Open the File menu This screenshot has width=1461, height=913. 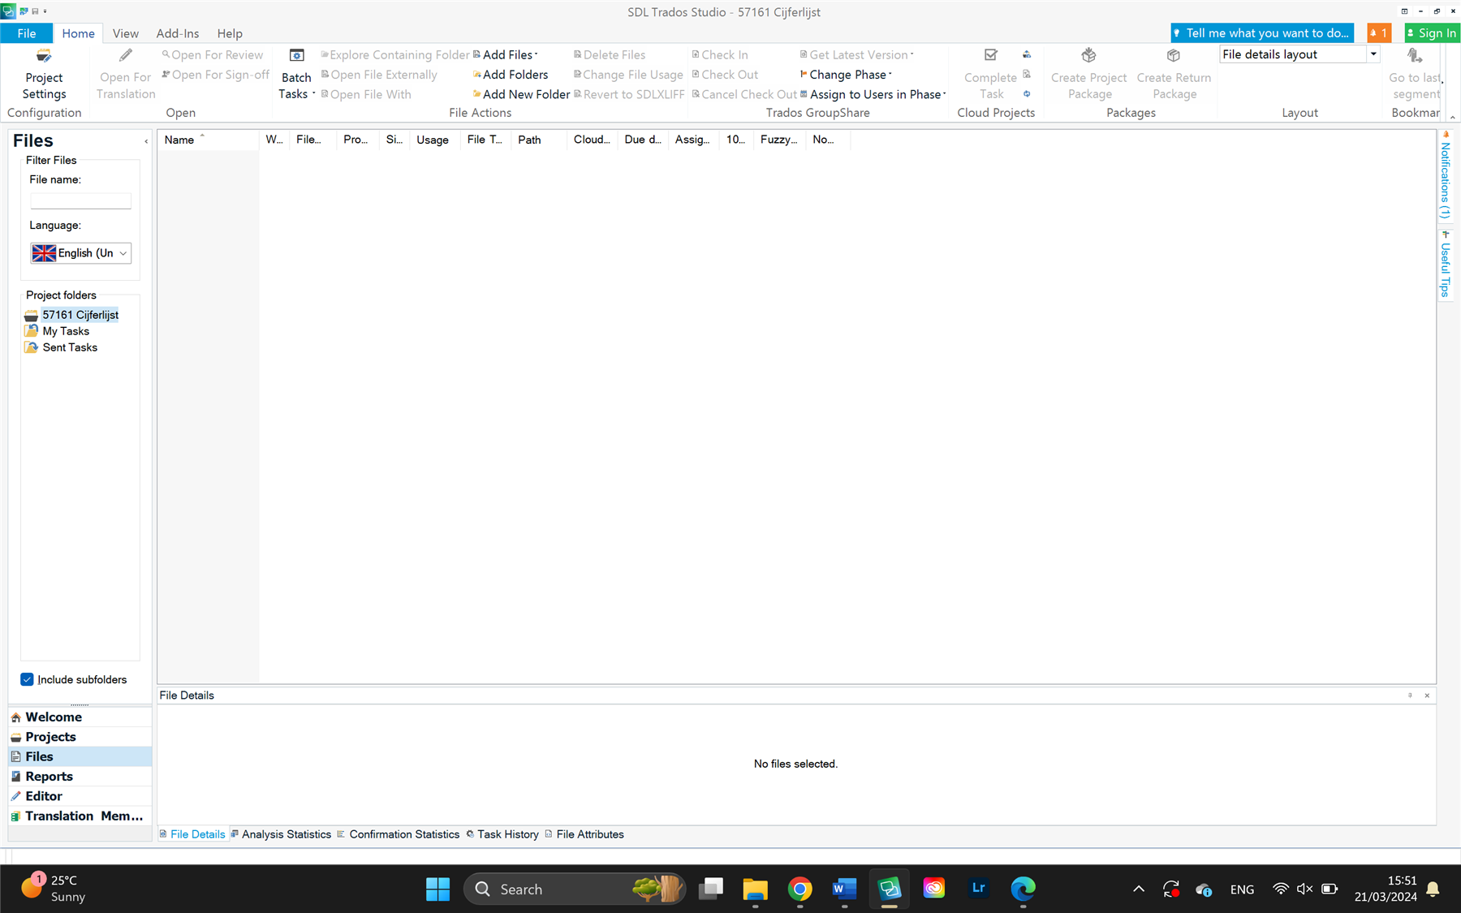(26, 33)
